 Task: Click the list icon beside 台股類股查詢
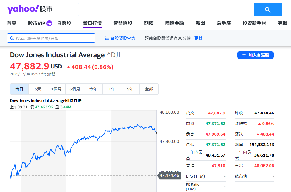(x=107, y=38)
